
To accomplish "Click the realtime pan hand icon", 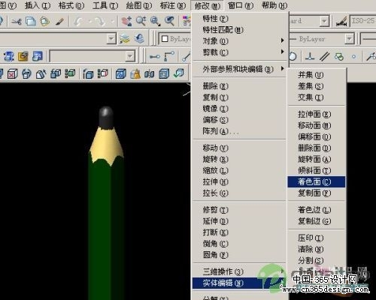I will tap(126, 22).
